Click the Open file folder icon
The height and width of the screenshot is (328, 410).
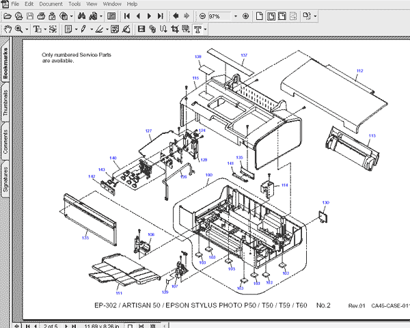pos(8,15)
